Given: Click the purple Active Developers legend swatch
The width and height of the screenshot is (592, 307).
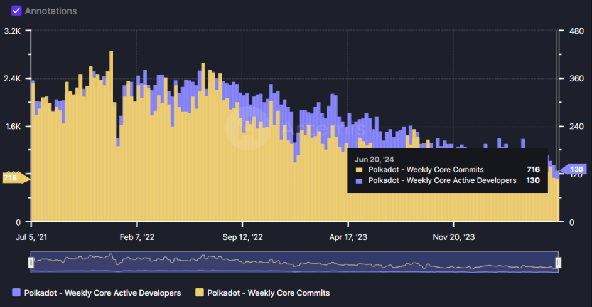Looking at the screenshot, I should click(16, 293).
